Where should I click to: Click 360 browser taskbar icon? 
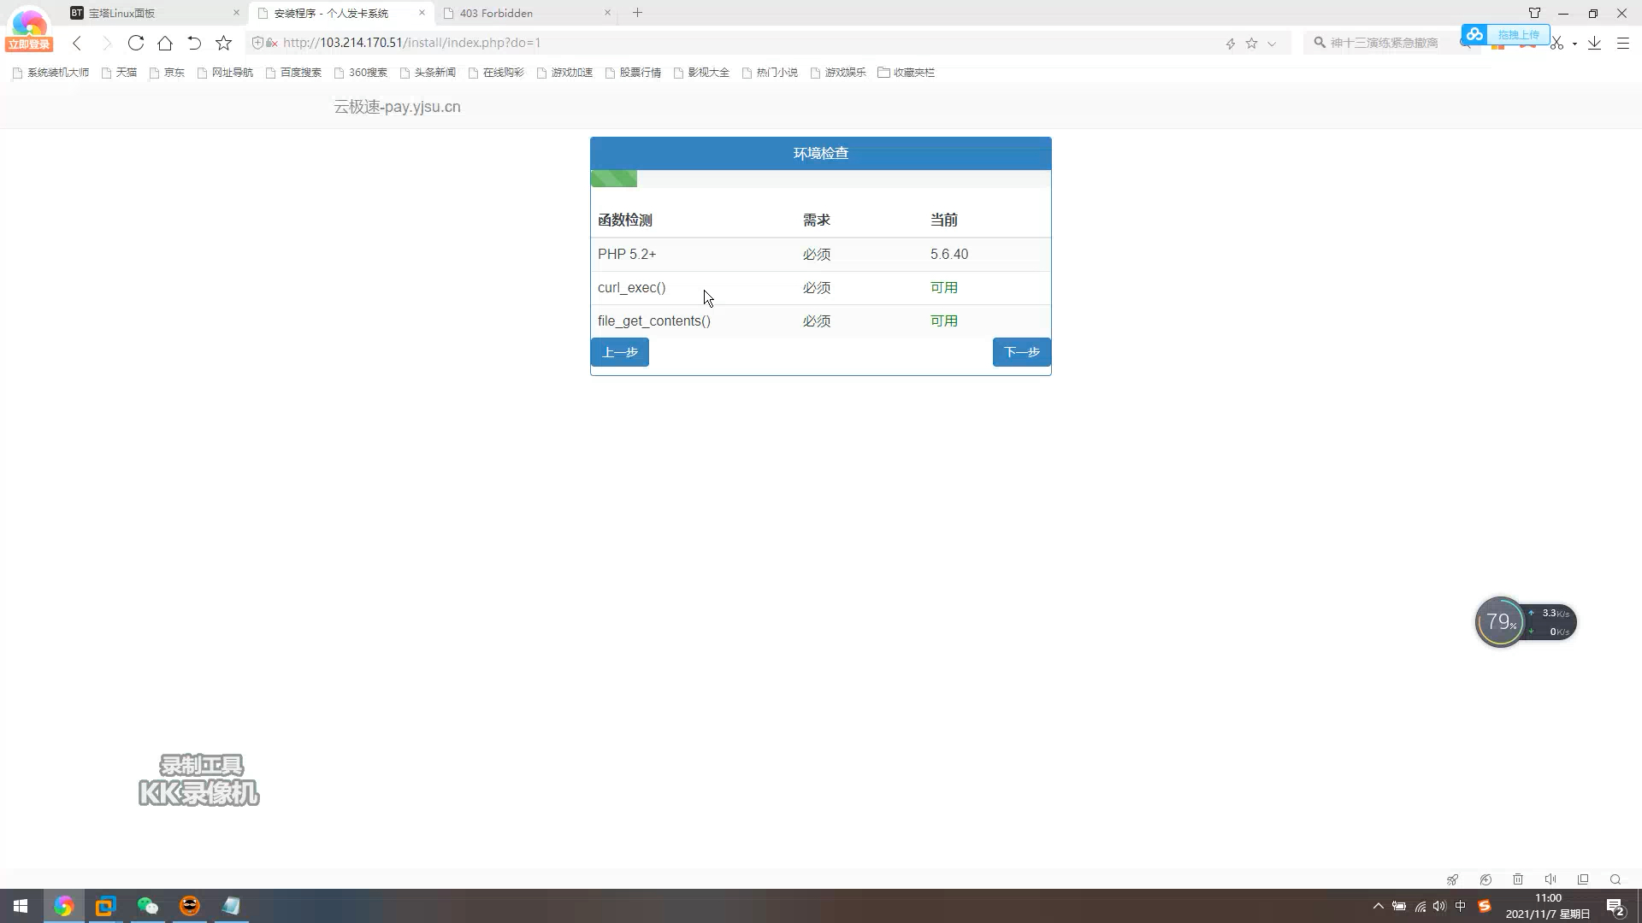[63, 906]
